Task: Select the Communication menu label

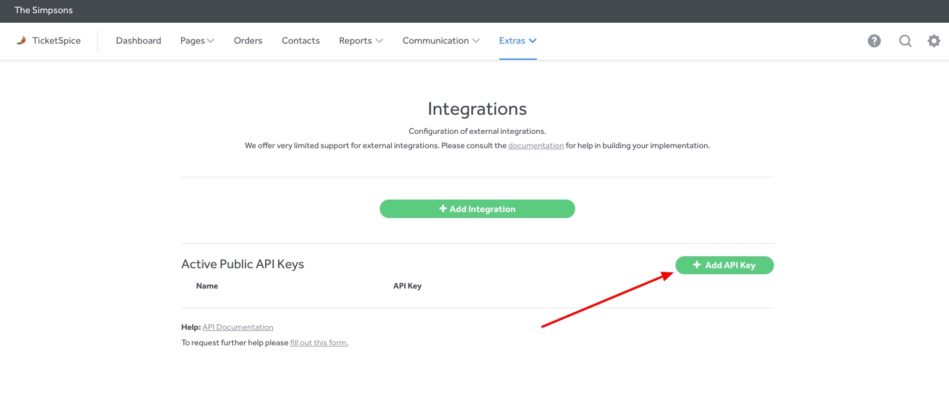Action: (x=435, y=41)
